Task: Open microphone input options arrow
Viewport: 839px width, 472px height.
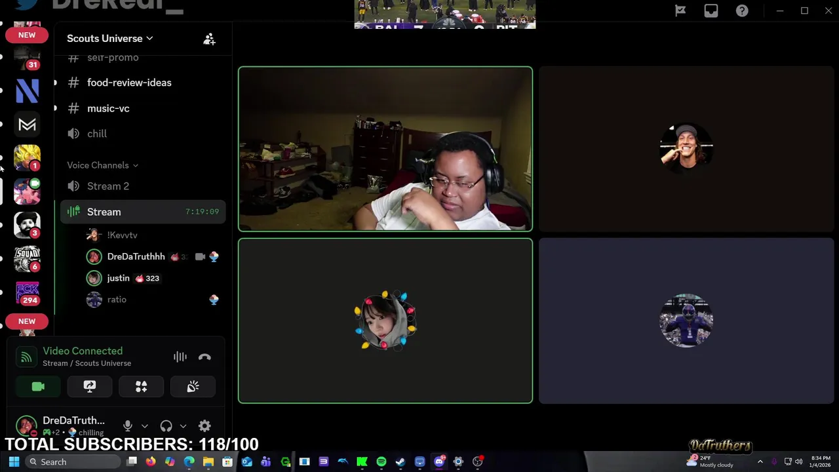Action: click(x=145, y=426)
